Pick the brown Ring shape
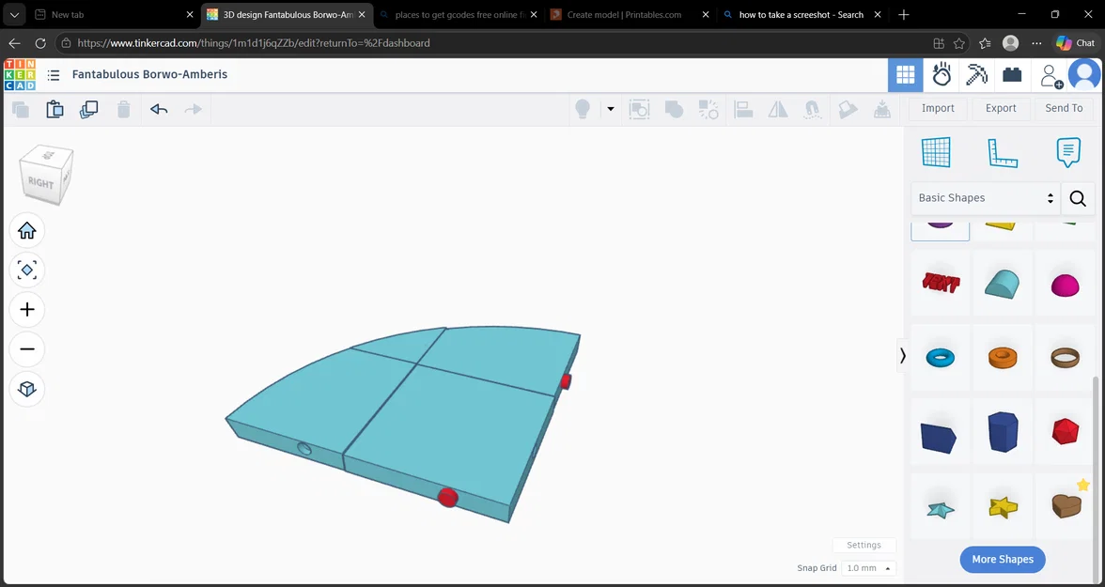Image resolution: width=1105 pixels, height=587 pixels. coord(1065,357)
